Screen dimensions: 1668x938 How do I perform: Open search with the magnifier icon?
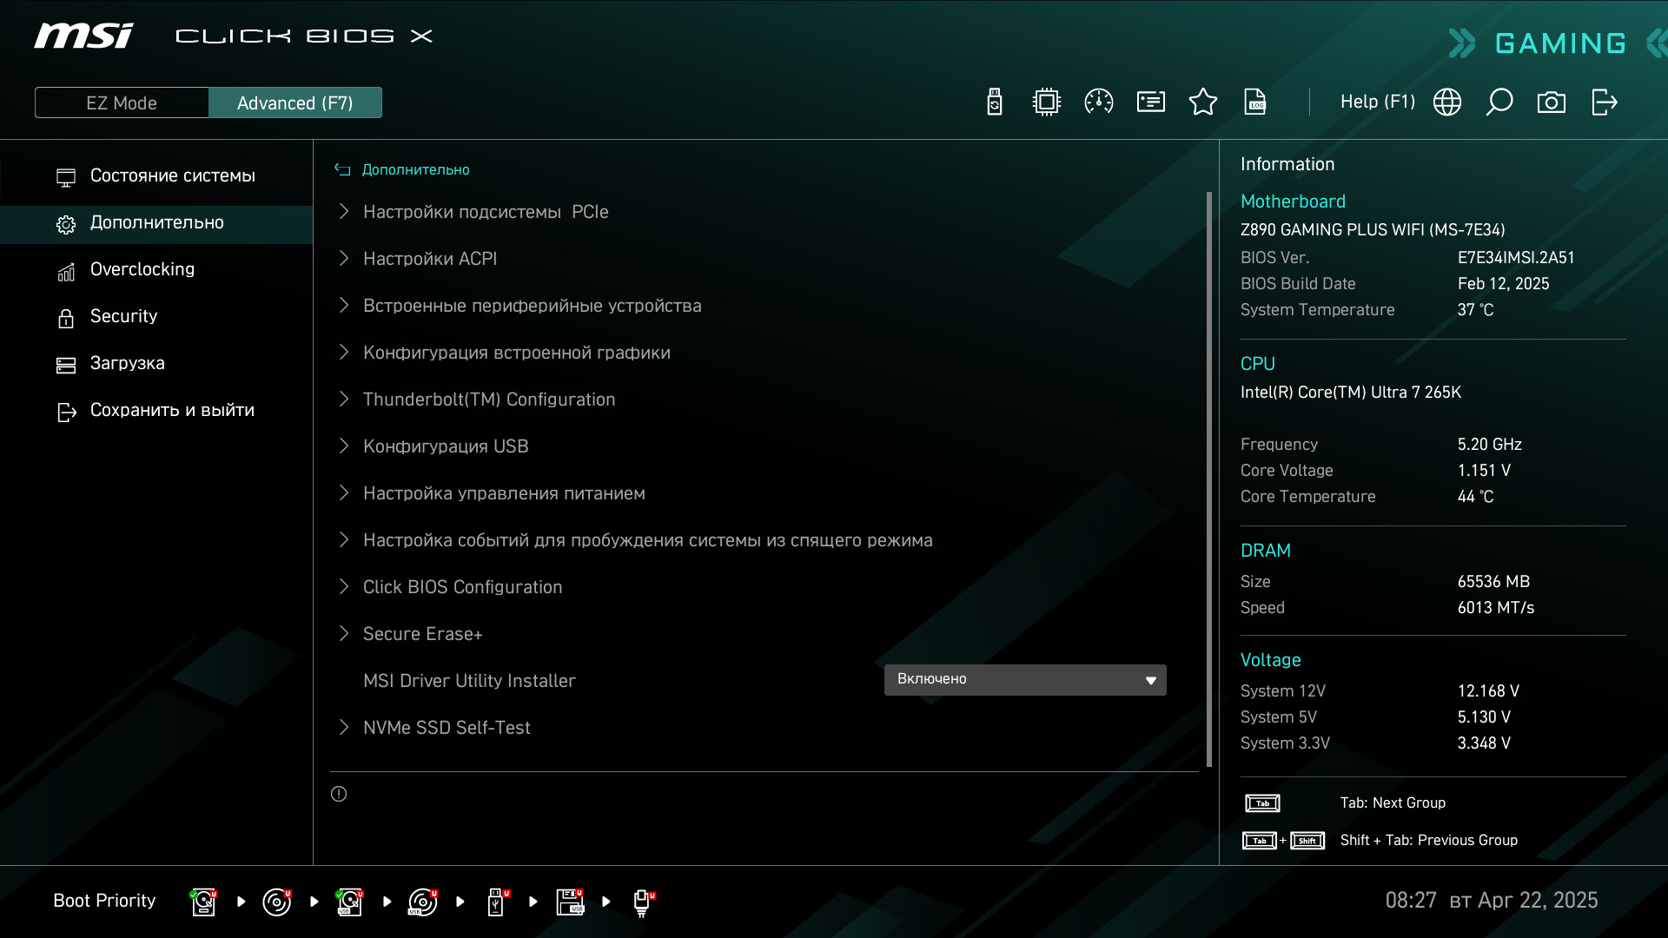click(1499, 102)
